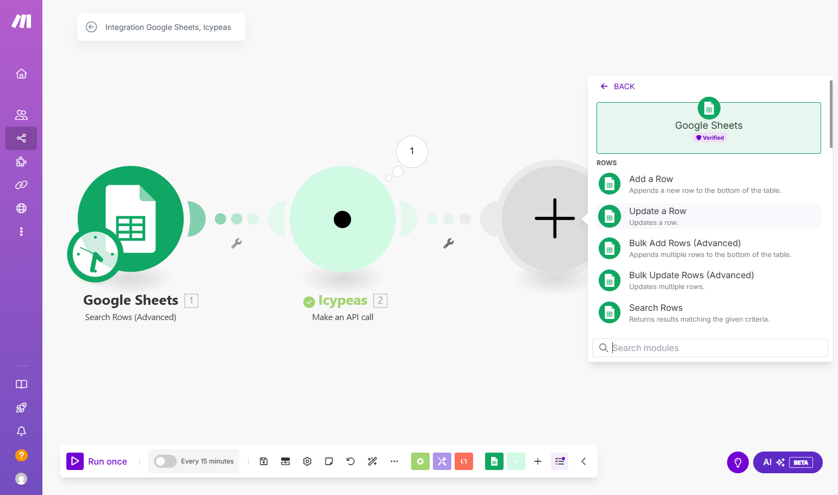Image resolution: width=838 pixels, height=495 pixels.
Task: Open the What's new rocket icon
Action: (x=21, y=408)
